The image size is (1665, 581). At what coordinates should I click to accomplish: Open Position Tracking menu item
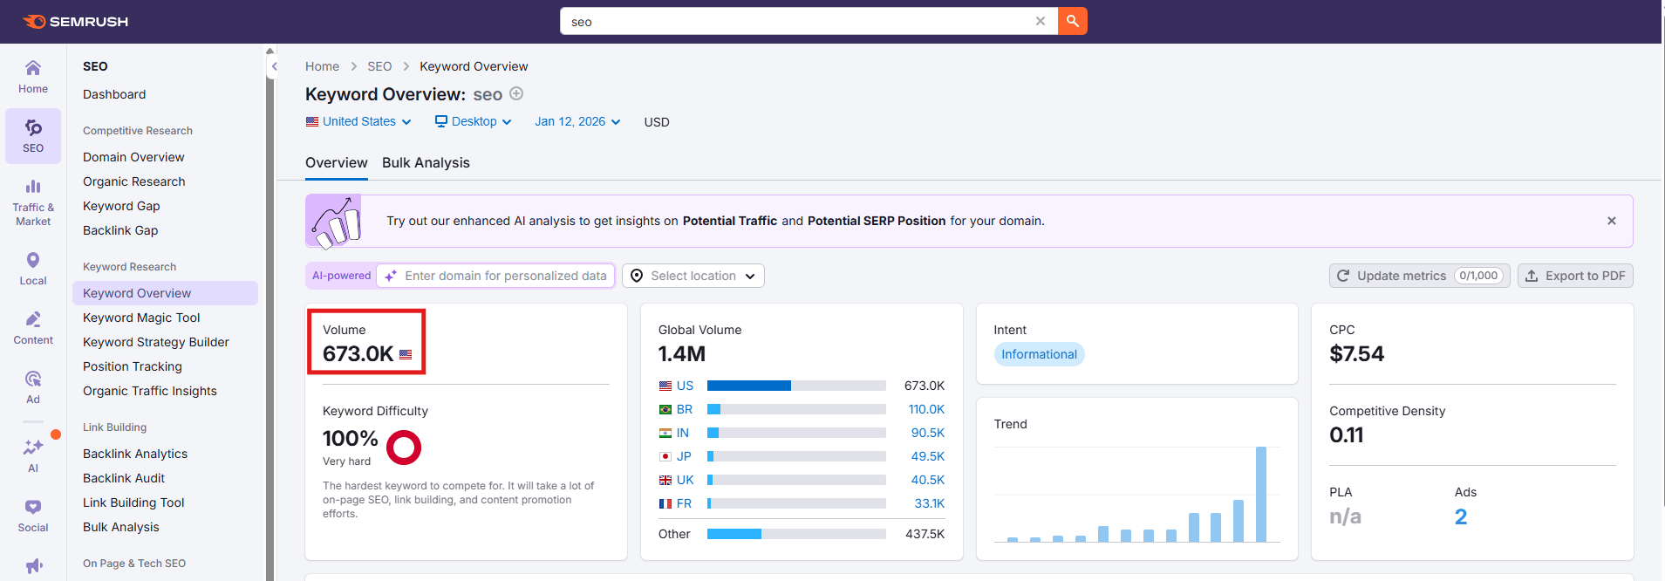[133, 366]
